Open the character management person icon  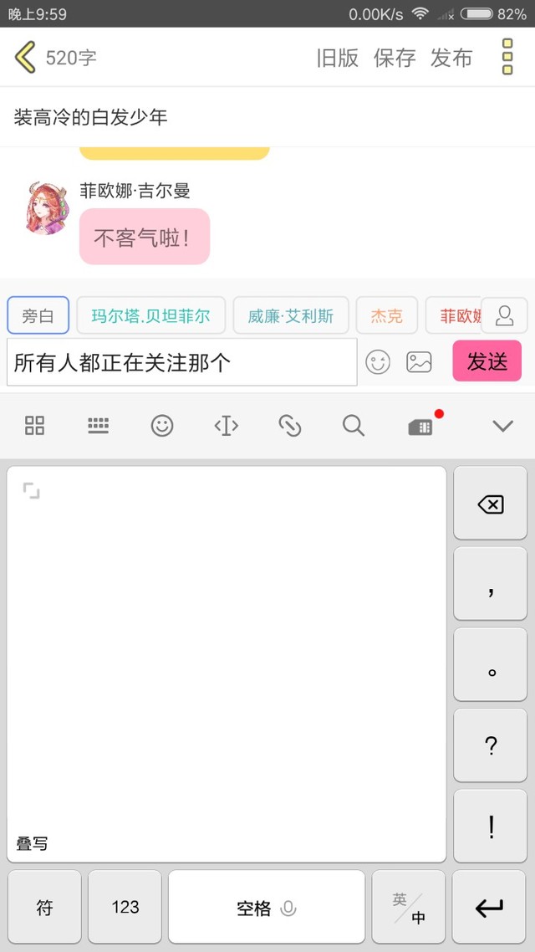point(504,315)
